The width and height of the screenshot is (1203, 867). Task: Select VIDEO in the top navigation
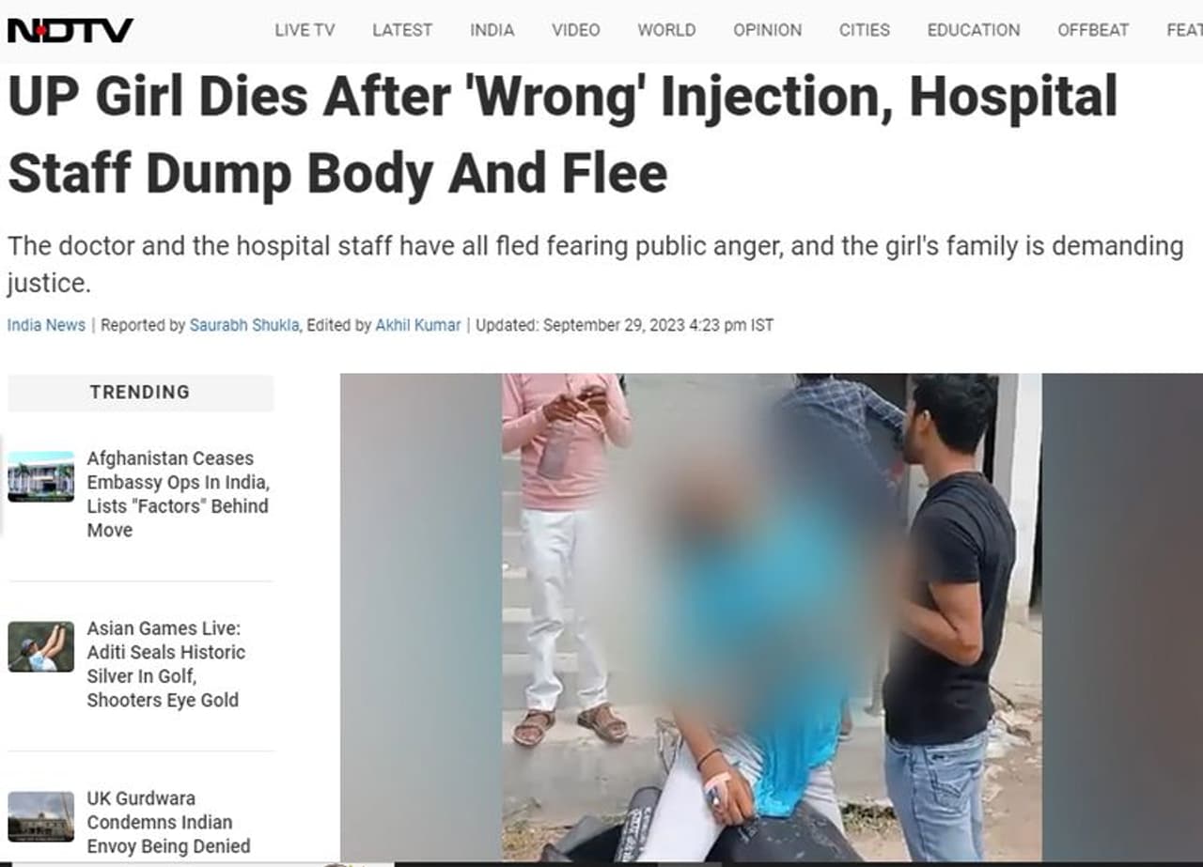coord(576,30)
